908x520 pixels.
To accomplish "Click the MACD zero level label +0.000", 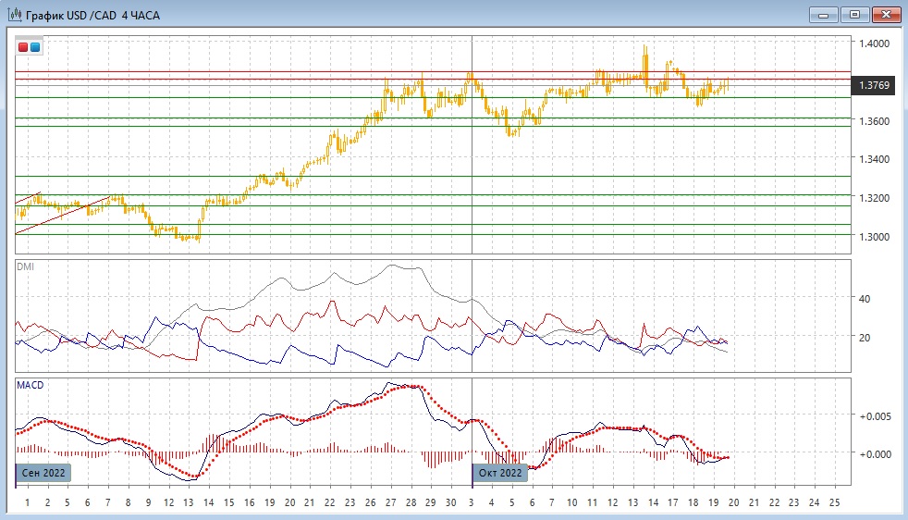I will 875,454.
